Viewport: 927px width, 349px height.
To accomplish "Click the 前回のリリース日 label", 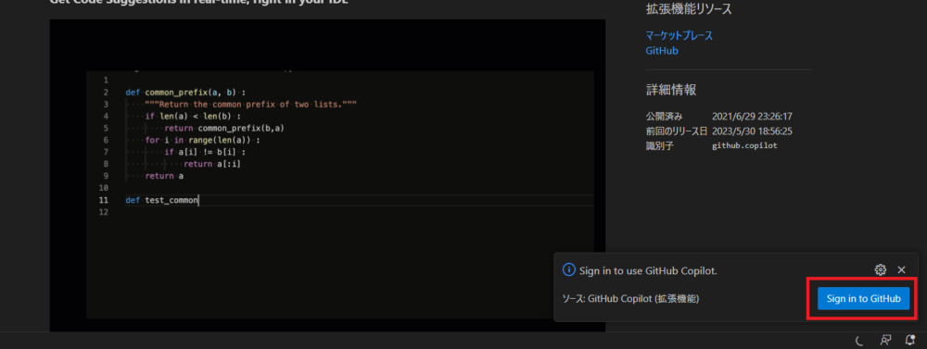I will point(677,131).
